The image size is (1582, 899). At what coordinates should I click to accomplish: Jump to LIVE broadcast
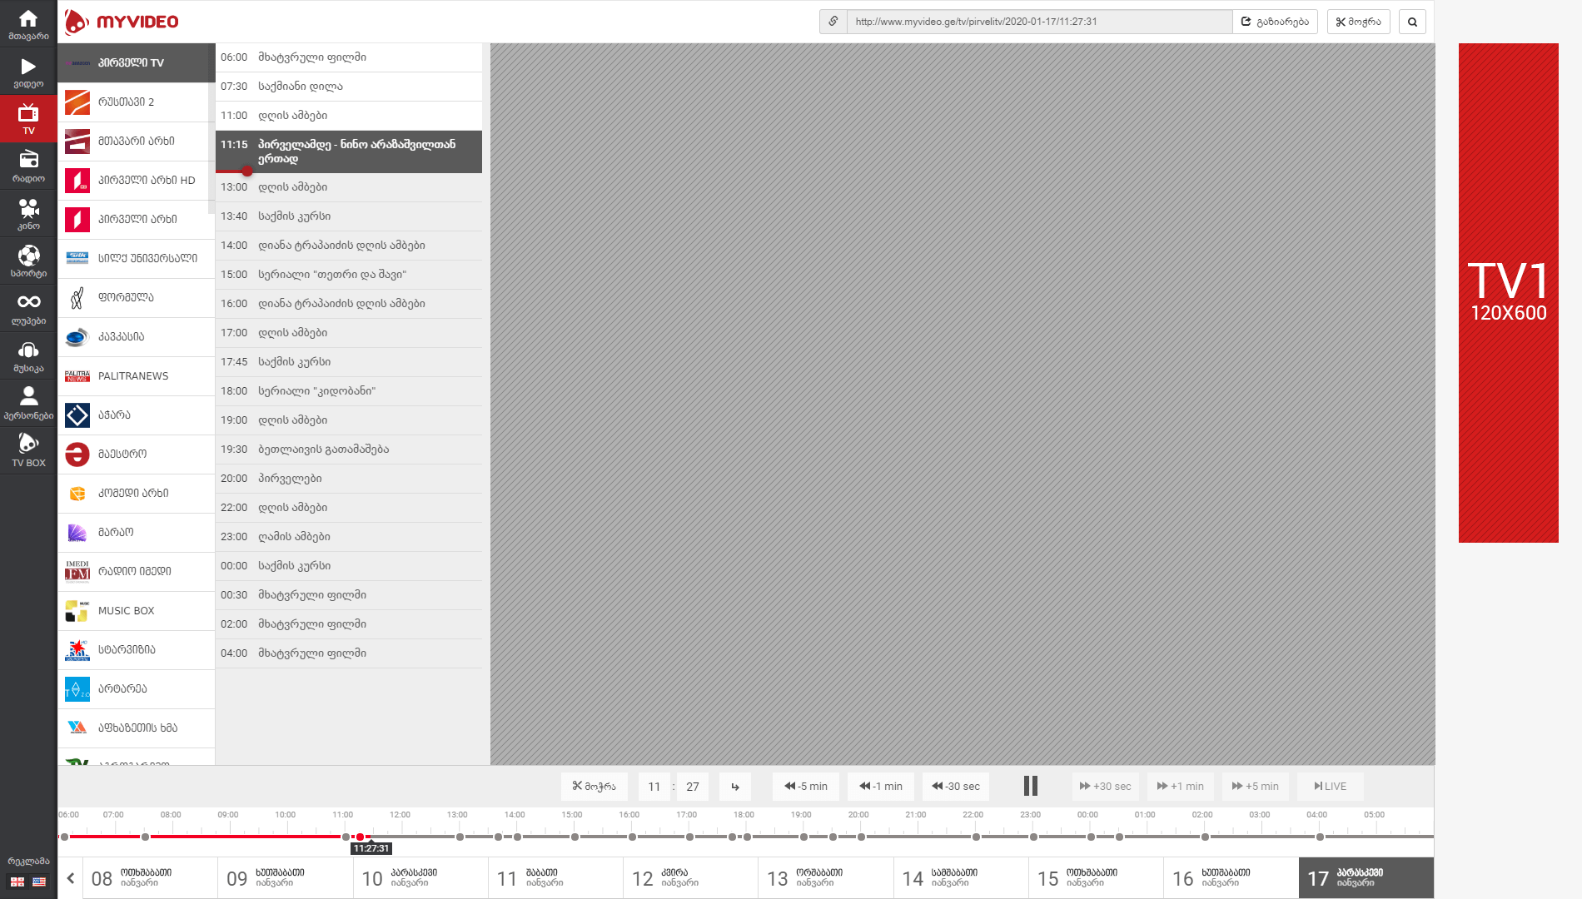point(1330,786)
